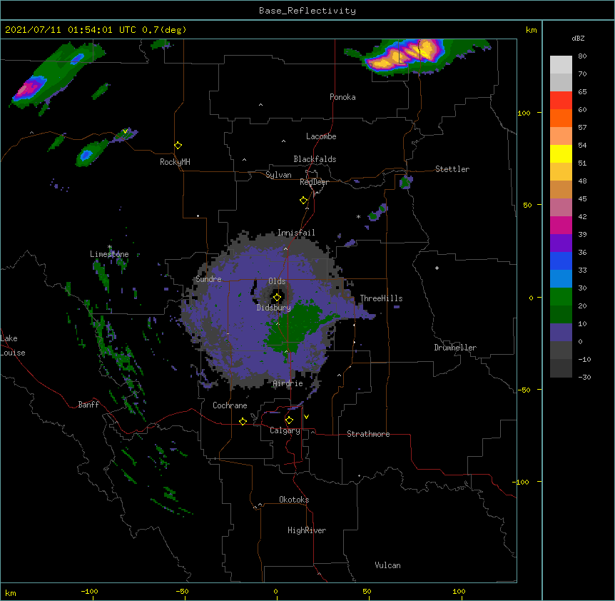The height and width of the screenshot is (601, 615).
Task: Click the Lacombe city label
Action: click(321, 136)
